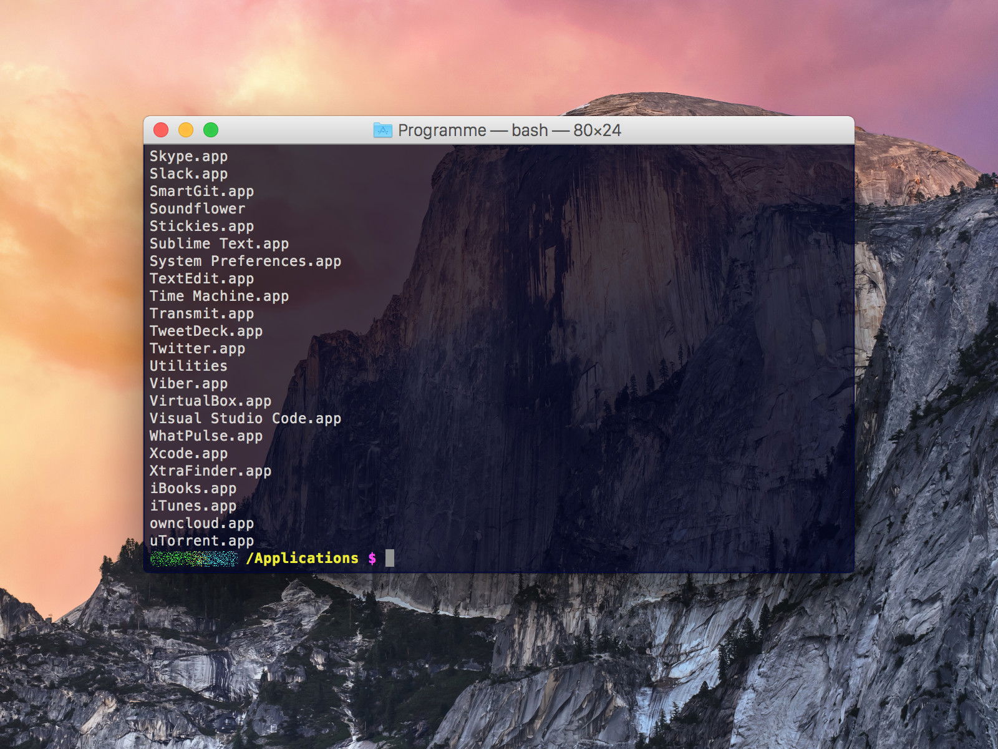
Task: Click the 'XtraFinder.app' line
Action: pyautogui.click(x=210, y=471)
